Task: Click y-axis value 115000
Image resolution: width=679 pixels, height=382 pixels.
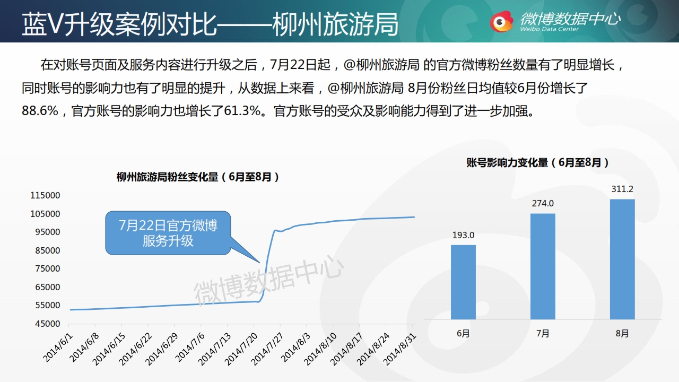Action: click(x=45, y=195)
